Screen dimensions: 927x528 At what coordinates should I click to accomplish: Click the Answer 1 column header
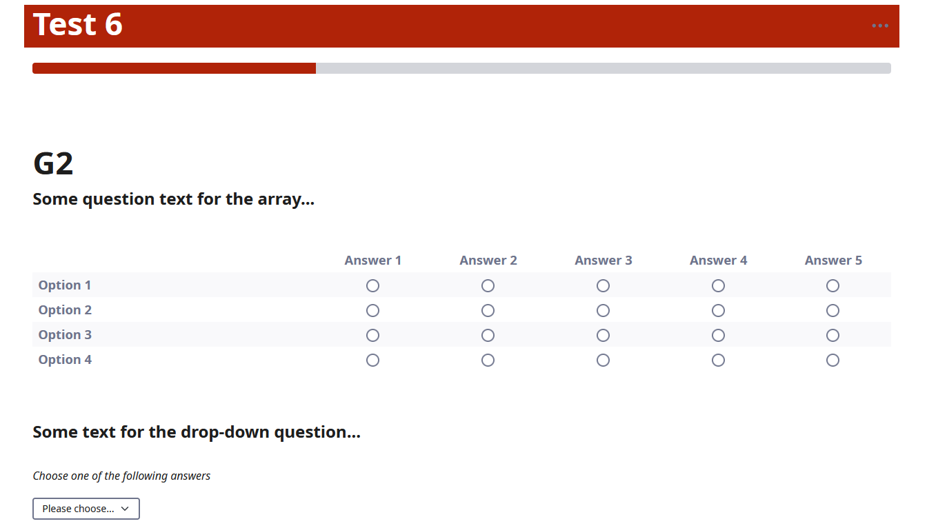coord(372,261)
